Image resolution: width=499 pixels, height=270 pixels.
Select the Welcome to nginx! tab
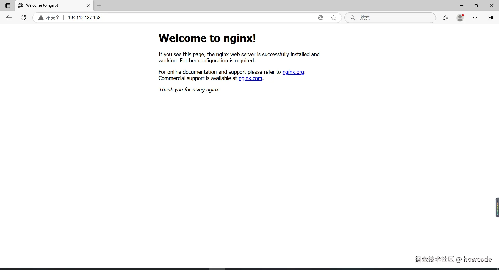(54, 5)
